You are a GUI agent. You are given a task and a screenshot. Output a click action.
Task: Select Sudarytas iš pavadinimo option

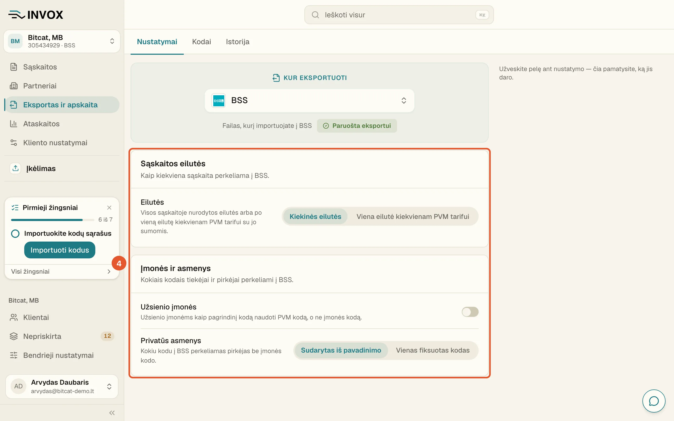coord(341,350)
